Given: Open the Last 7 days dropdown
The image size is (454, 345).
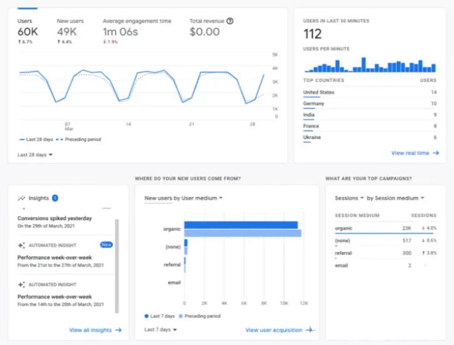Looking at the screenshot, I should coord(161,329).
